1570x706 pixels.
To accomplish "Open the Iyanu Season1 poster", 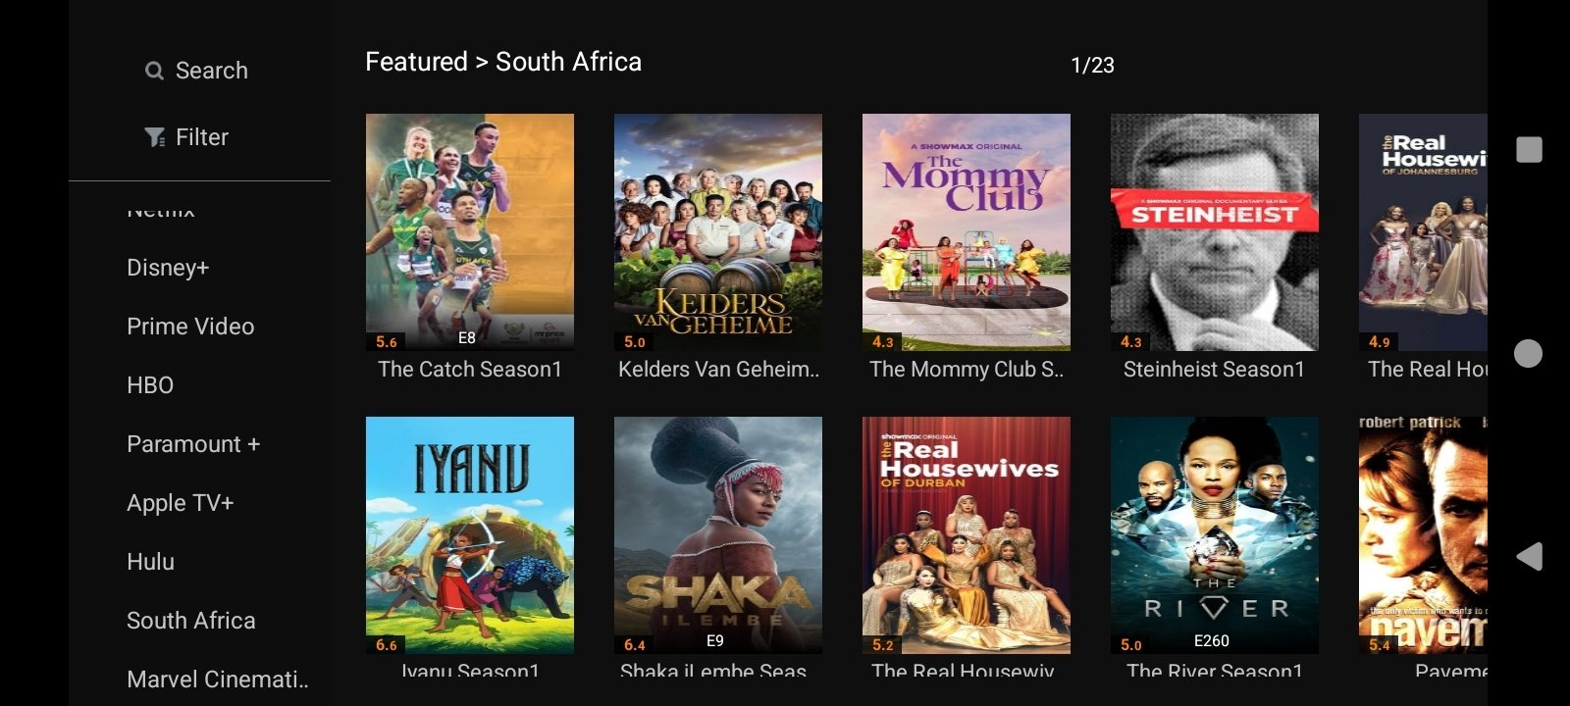I will coord(470,535).
